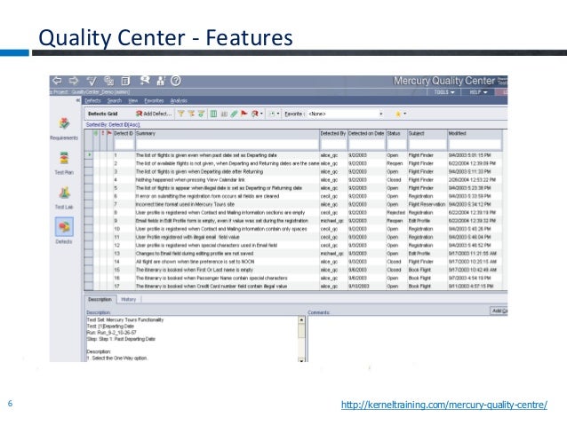Click the 'Sorted By: Defect ID[Asc]' link
Screen dimensions: 567x425
pyautogui.click(x=113, y=124)
